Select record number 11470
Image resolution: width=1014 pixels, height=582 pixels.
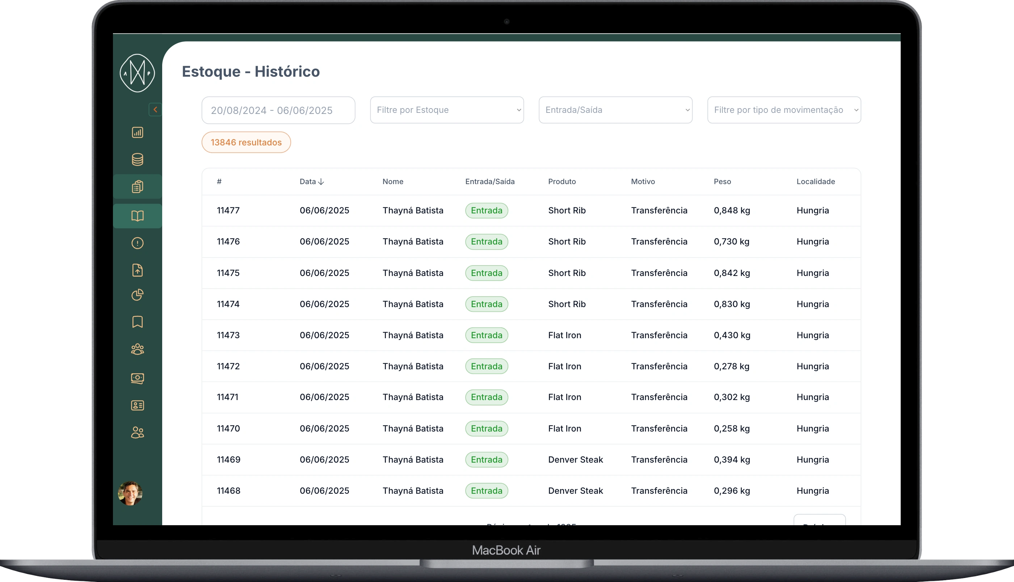click(x=228, y=429)
